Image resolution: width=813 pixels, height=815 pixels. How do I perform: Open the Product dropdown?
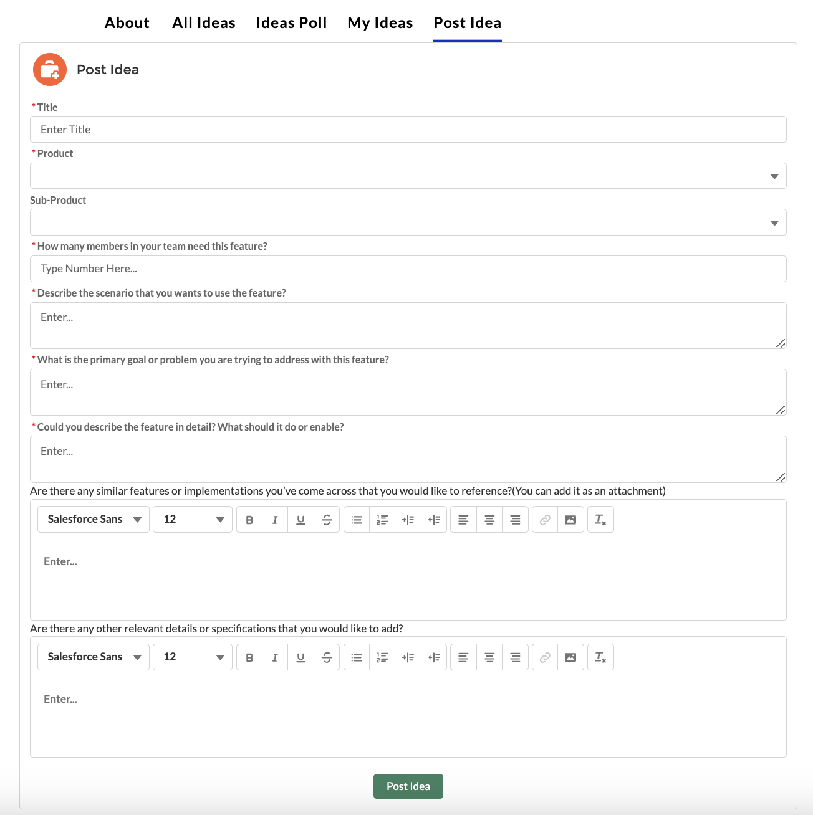408,176
